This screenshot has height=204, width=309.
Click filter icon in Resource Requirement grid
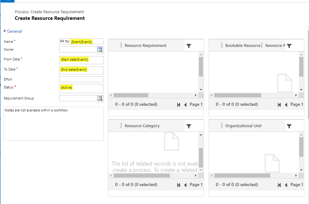[x=189, y=46]
